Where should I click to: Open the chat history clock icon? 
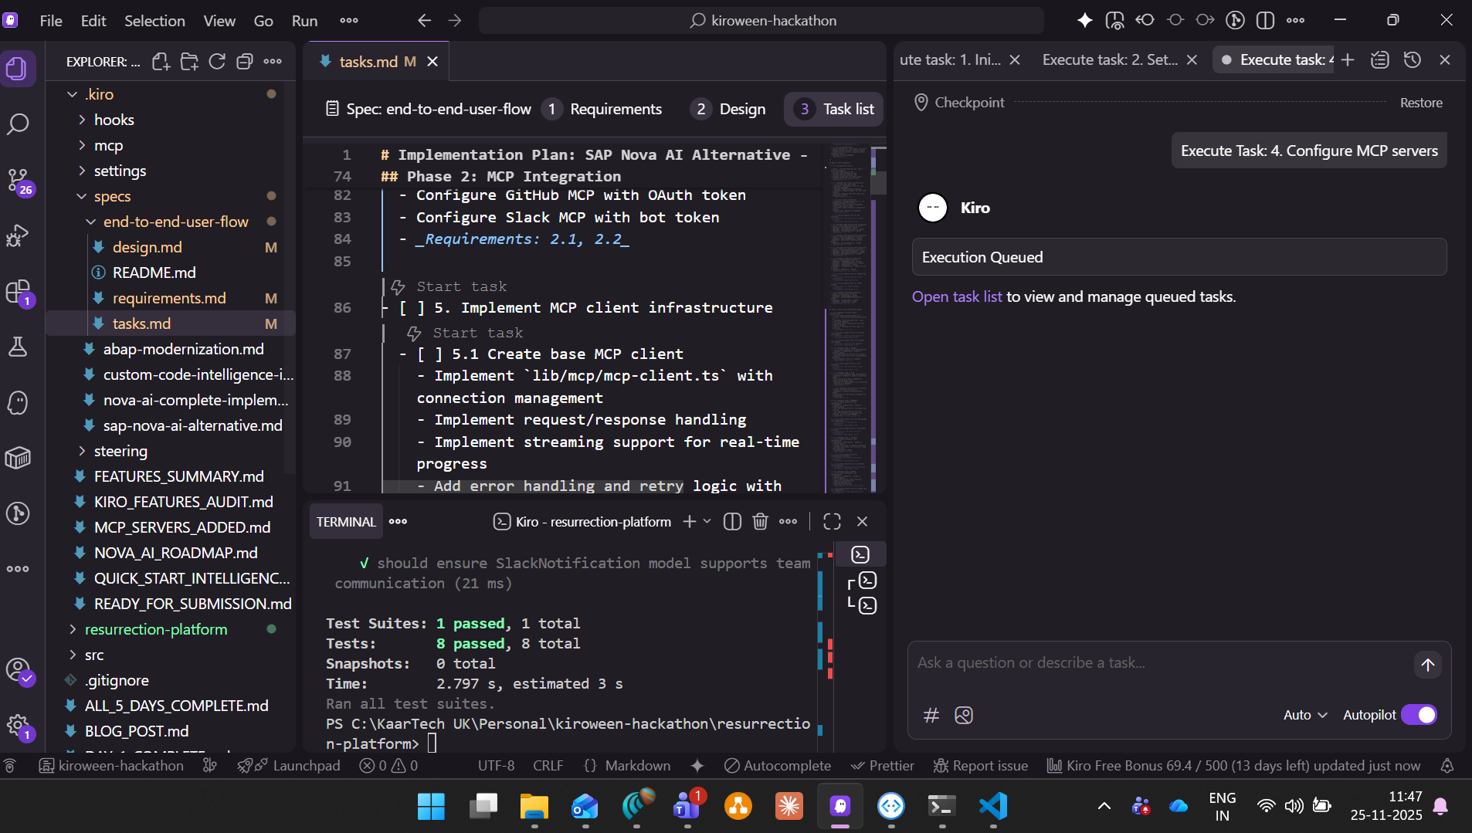pyautogui.click(x=1413, y=60)
